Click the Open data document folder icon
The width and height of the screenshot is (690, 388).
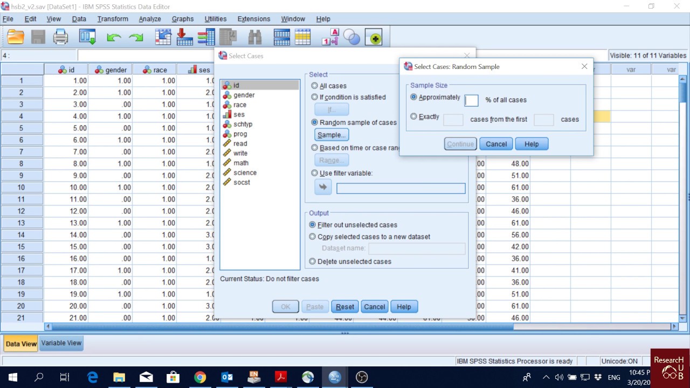[16, 37]
